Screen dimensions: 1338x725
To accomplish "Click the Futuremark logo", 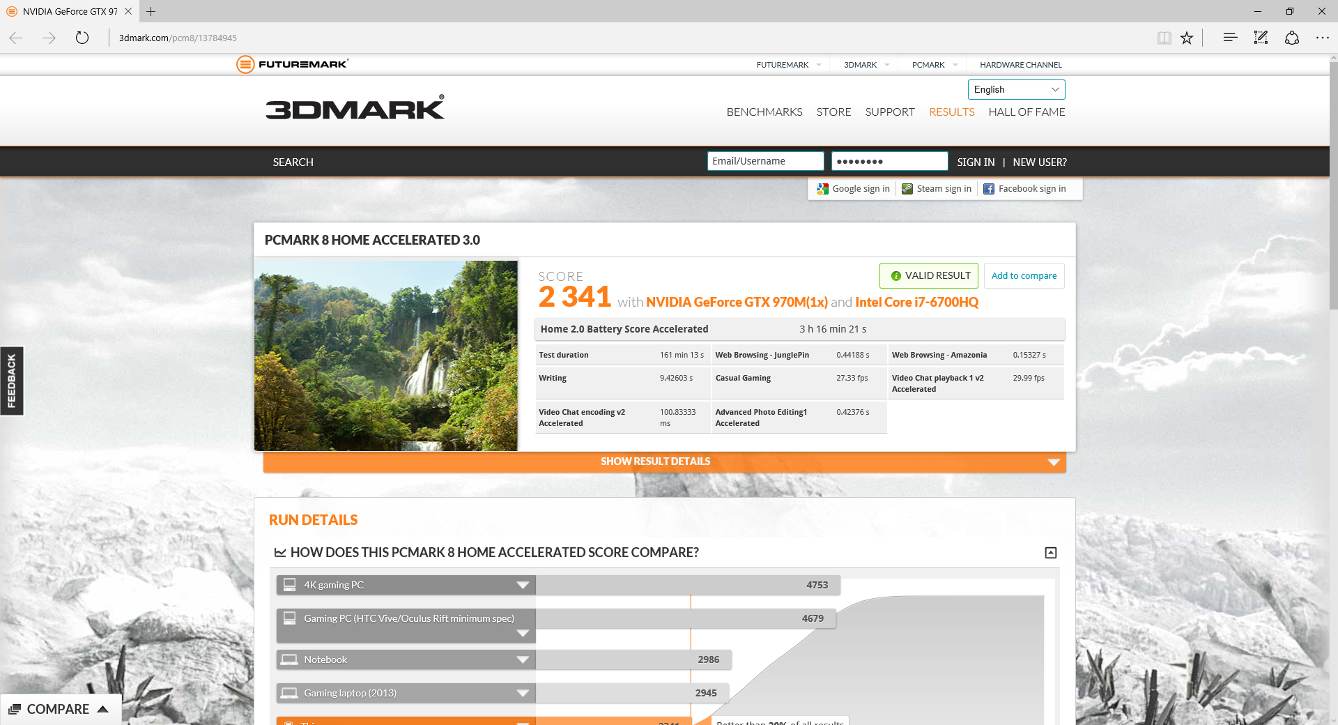I will point(293,64).
